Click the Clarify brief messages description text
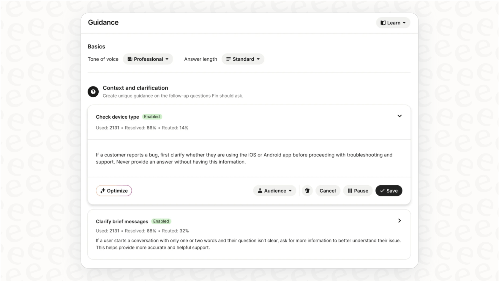Image resolution: width=499 pixels, height=281 pixels. 248,244
